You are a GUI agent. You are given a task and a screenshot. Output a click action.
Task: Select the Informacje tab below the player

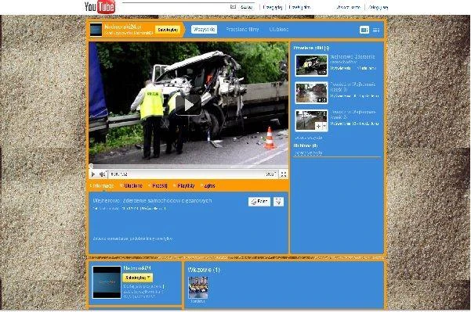tap(102, 186)
